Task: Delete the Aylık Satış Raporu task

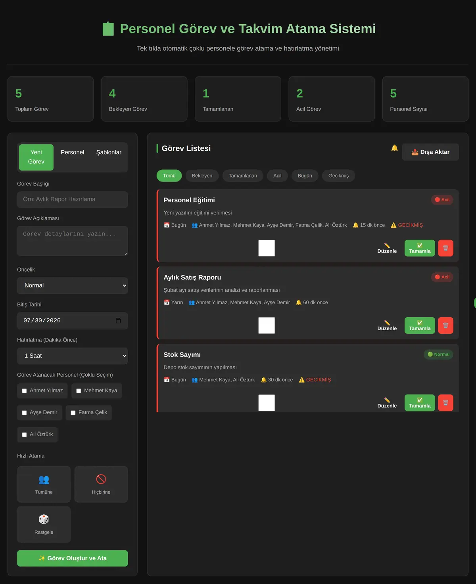Action: (x=445, y=326)
